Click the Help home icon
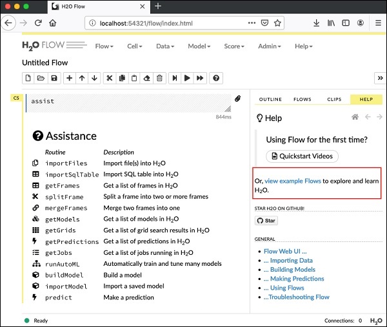The image size is (387, 327). pyautogui.click(x=355, y=117)
